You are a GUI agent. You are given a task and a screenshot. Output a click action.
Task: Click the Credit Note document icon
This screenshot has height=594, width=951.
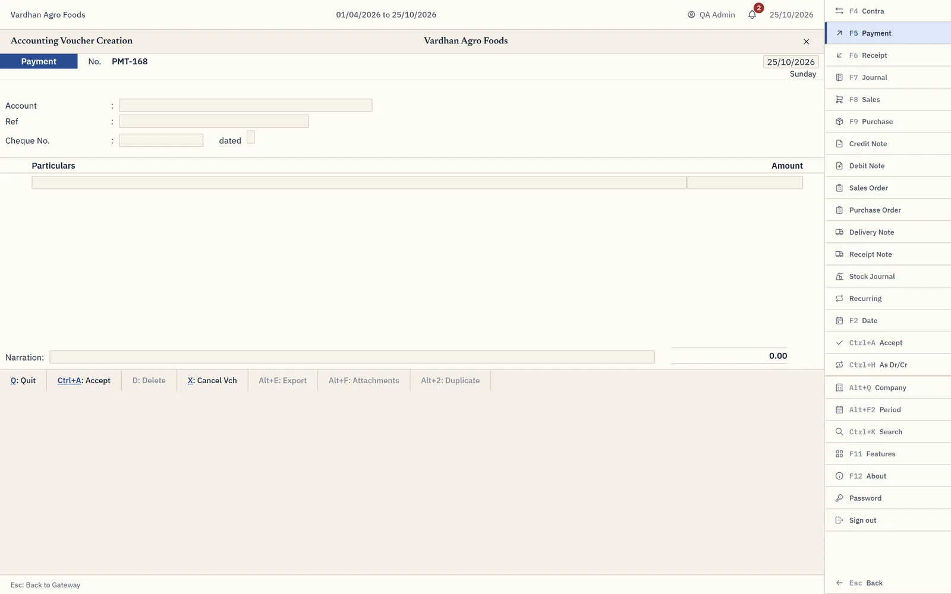[839, 144]
